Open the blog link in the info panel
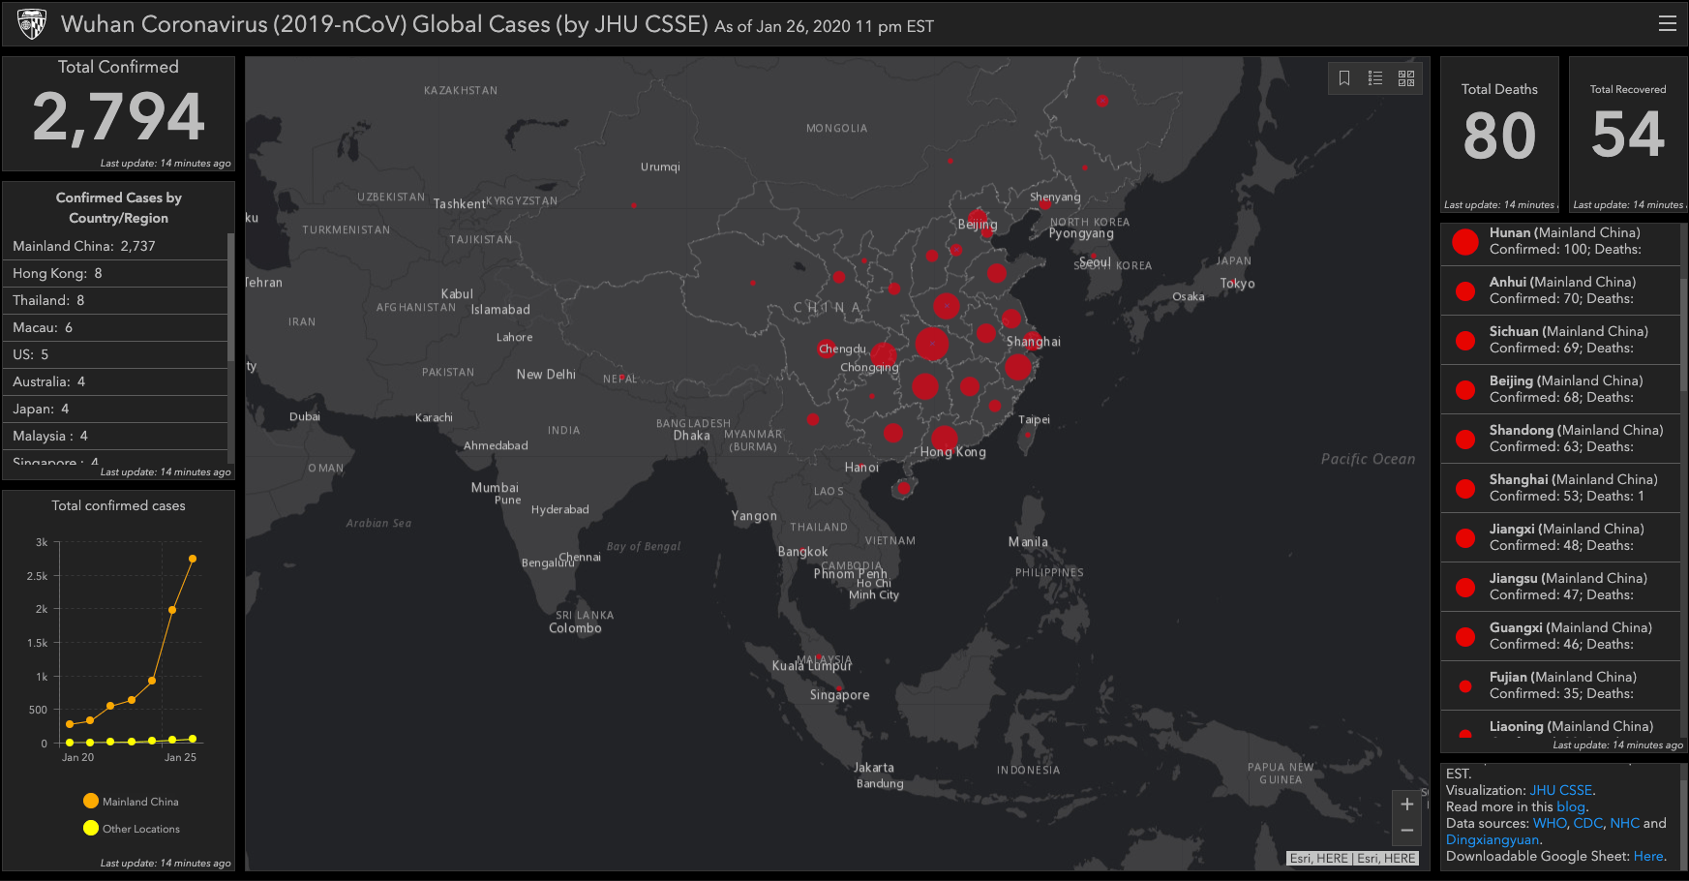The image size is (1689, 881). 1571,806
